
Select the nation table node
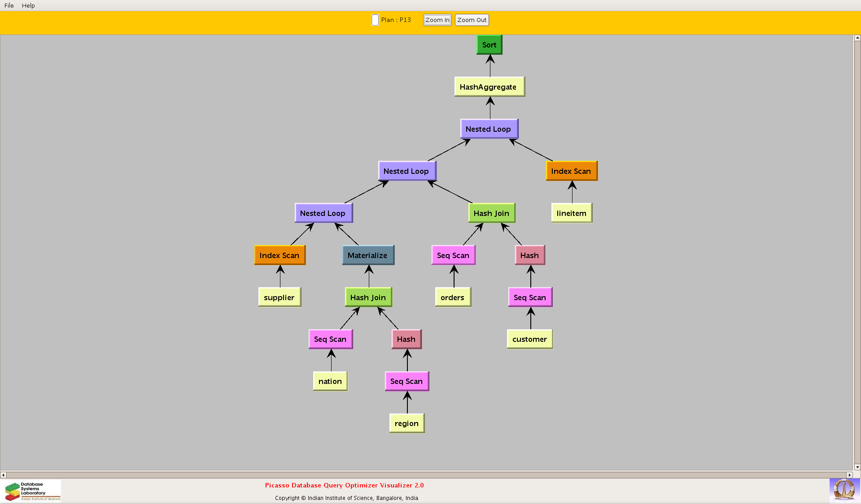tap(330, 381)
